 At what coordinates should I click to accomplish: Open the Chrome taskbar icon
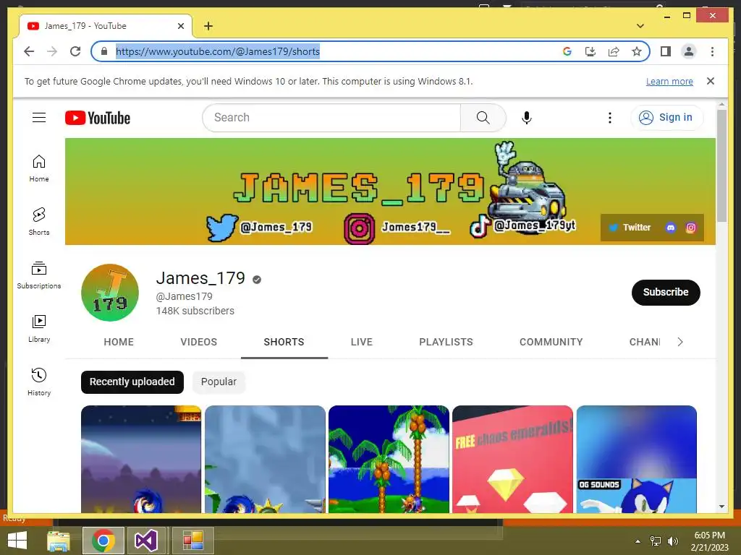pyautogui.click(x=103, y=541)
